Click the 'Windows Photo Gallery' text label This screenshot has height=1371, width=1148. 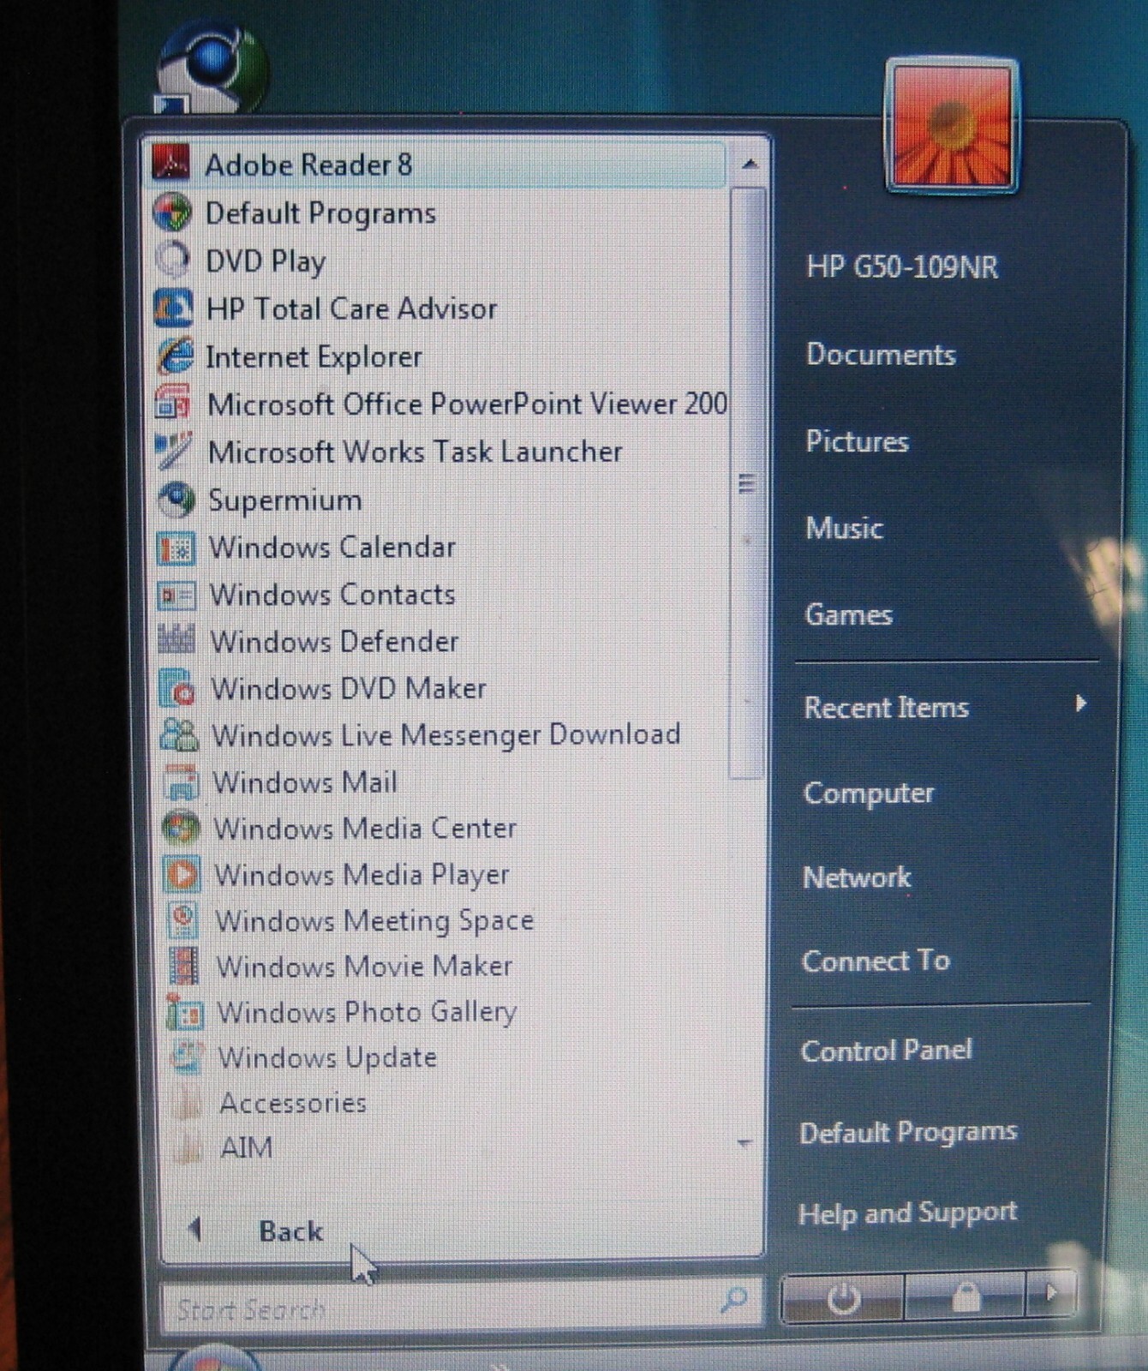point(367,1012)
